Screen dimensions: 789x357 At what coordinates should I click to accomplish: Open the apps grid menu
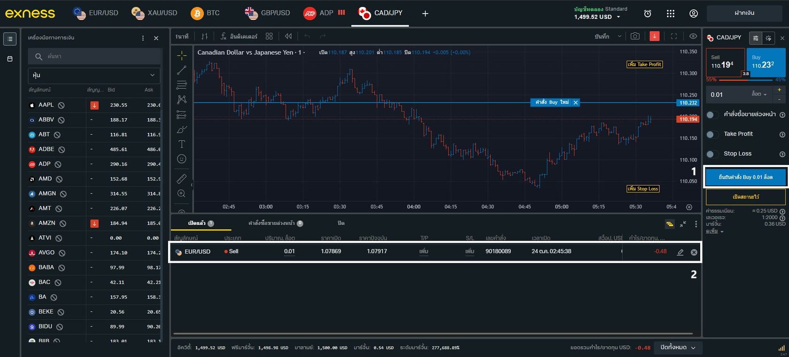click(670, 14)
